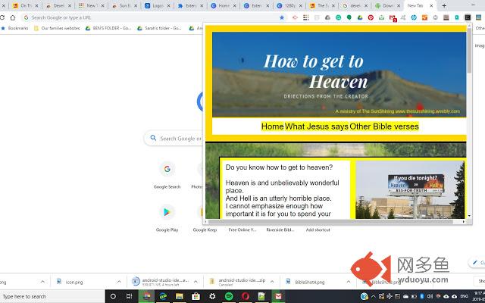Switch to the Logo tab
Viewport: 485px width, 303px height.
[x=157, y=5]
